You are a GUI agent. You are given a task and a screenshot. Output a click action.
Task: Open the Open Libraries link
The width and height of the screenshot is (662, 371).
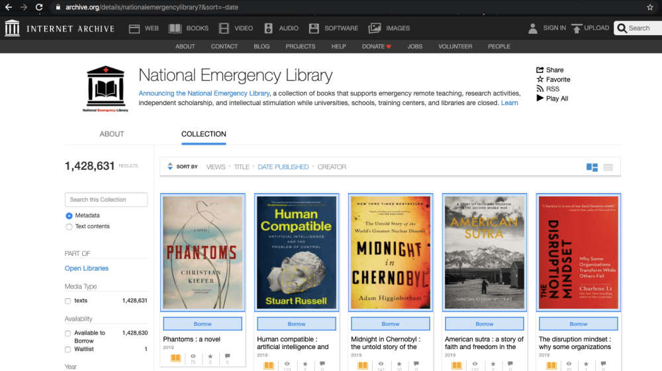(x=87, y=268)
